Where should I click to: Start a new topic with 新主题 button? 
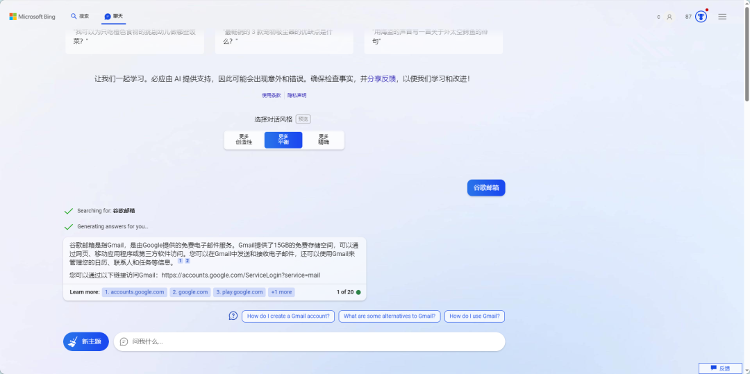pyautogui.click(x=86, y=341)
